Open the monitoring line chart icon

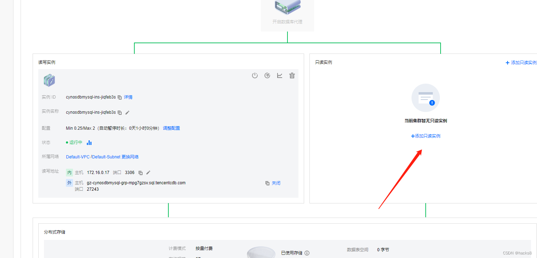(280, 75)
